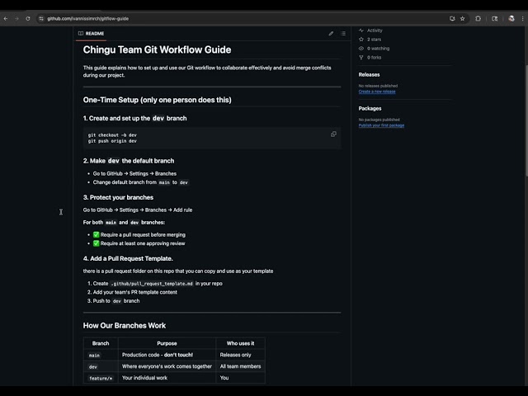Click the 'All team members' table cell
Image resolution: width=528 pixels, height=396 pixels.
point(240,366)
